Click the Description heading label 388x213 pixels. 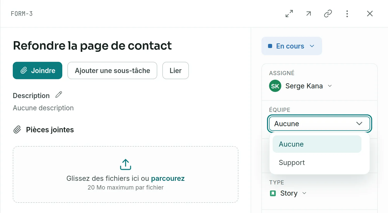tap(31, 96)
